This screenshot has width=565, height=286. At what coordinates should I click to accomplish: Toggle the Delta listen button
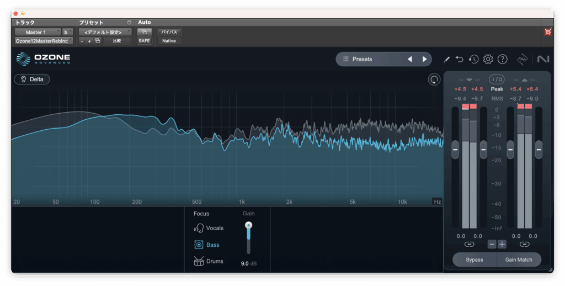click(x=32, y=79)
